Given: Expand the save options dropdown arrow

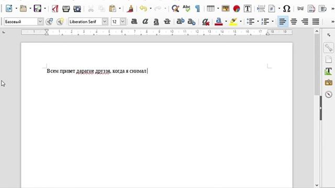Looking at the screenshot, I should (x=45, y=8).
